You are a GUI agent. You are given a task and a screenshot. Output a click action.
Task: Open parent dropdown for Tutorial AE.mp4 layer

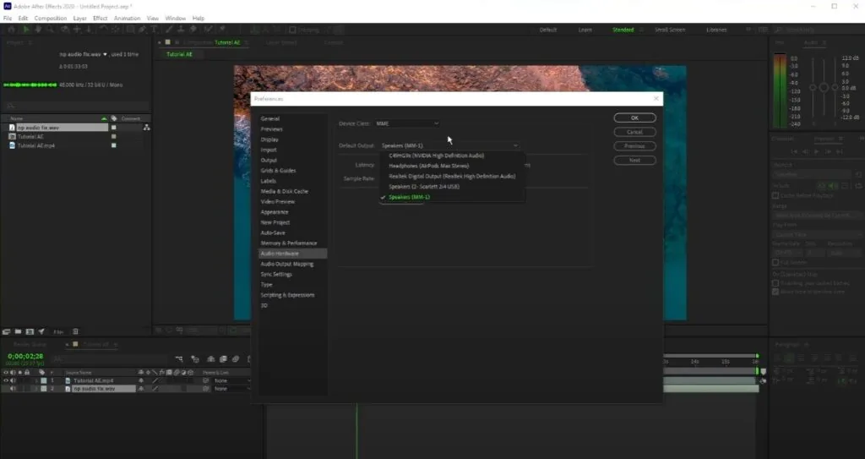(231, 380)
